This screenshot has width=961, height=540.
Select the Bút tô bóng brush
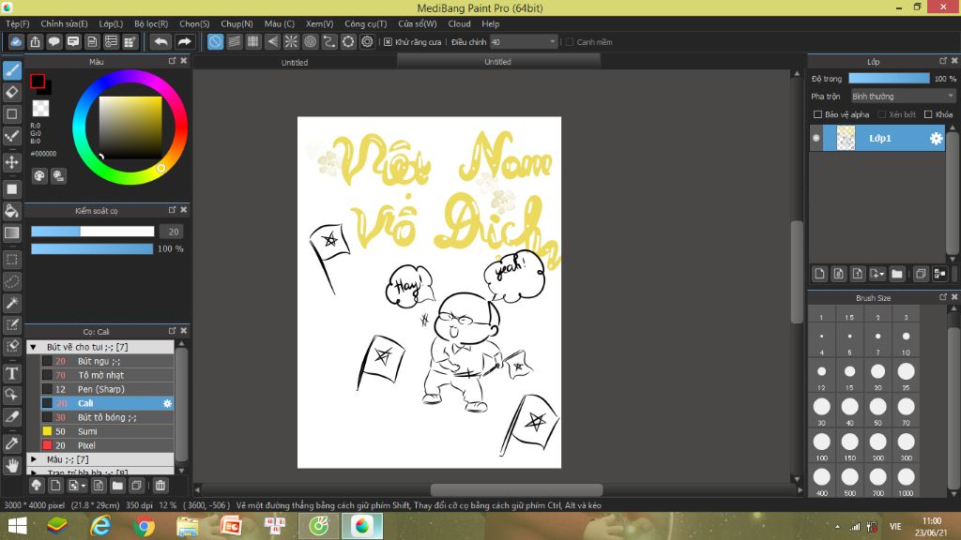coord(107,417)
